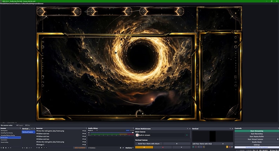Open the Help menu
279x151 pixels.
point(32,4)
